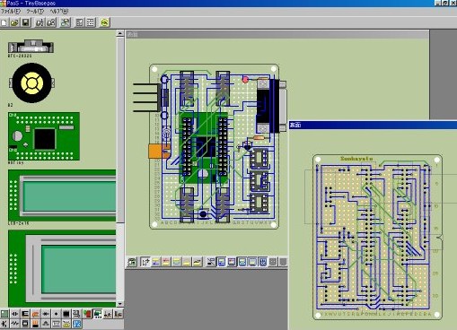Select the round buzzer part thumbnail
The height and width of the screenshot is (330, 457).
point(31,82)
